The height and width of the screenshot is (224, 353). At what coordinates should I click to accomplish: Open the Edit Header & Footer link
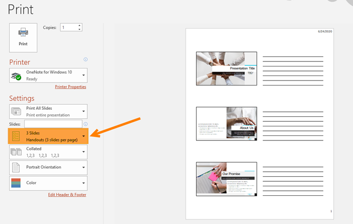[67, 195]
